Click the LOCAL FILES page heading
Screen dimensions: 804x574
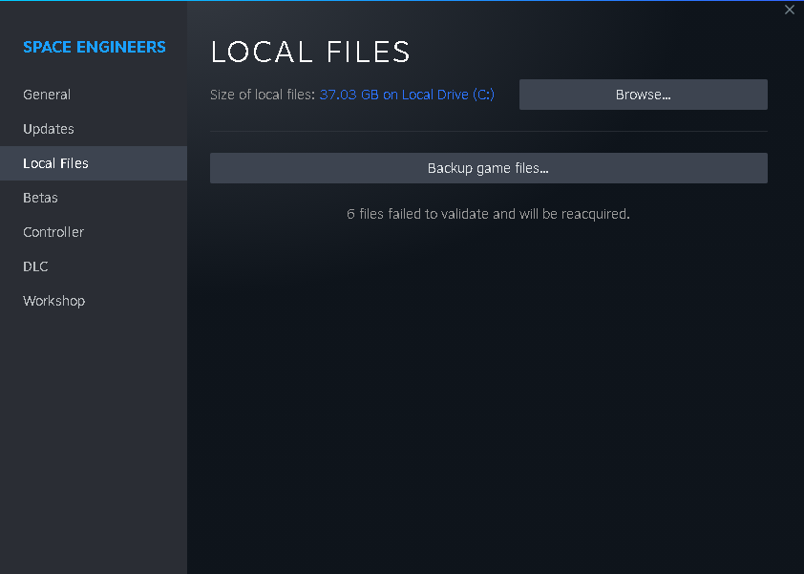coord(310,52)
